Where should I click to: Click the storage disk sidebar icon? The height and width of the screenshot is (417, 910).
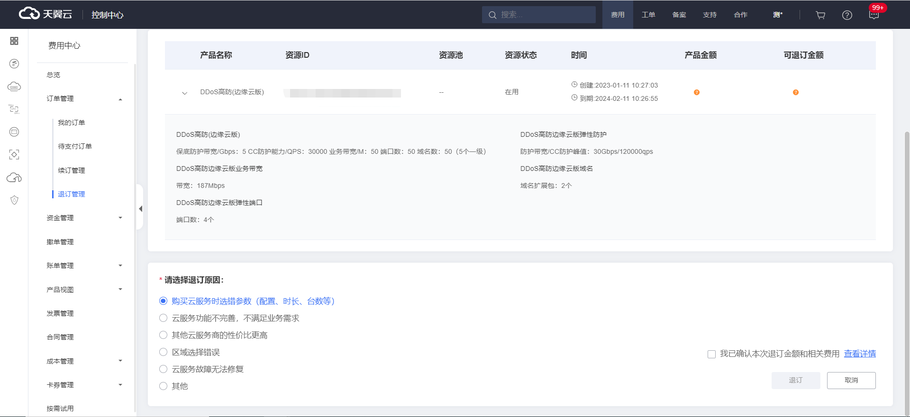14,132
